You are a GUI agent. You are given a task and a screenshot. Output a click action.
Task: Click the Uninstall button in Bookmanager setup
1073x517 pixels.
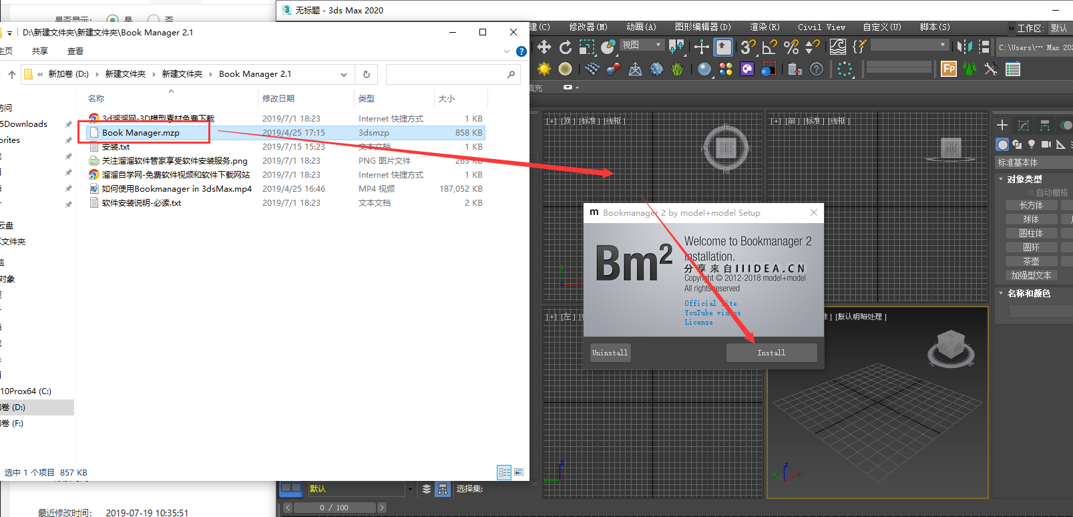click(610, 353)
